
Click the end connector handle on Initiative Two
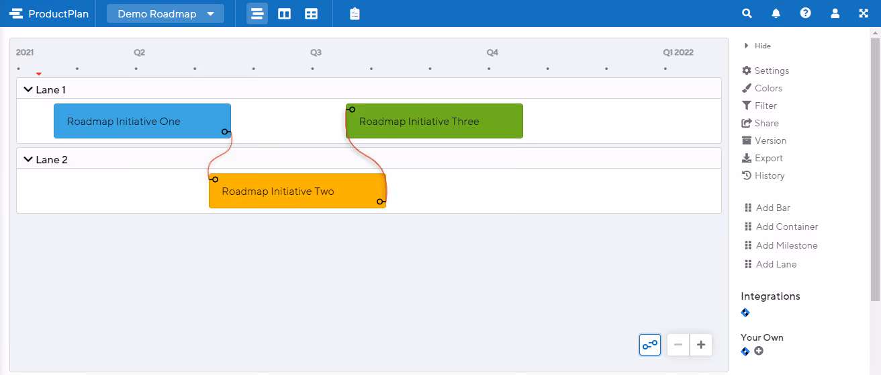tap(380, 202)
